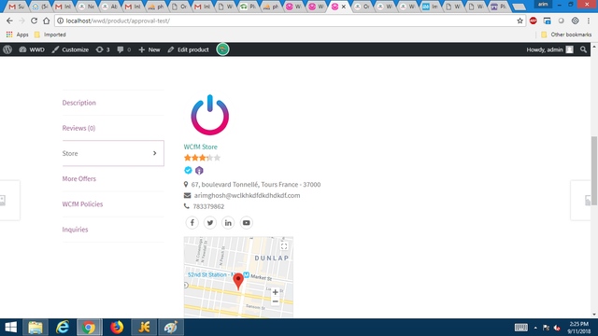Click the store star rating

tap(202, 158)
